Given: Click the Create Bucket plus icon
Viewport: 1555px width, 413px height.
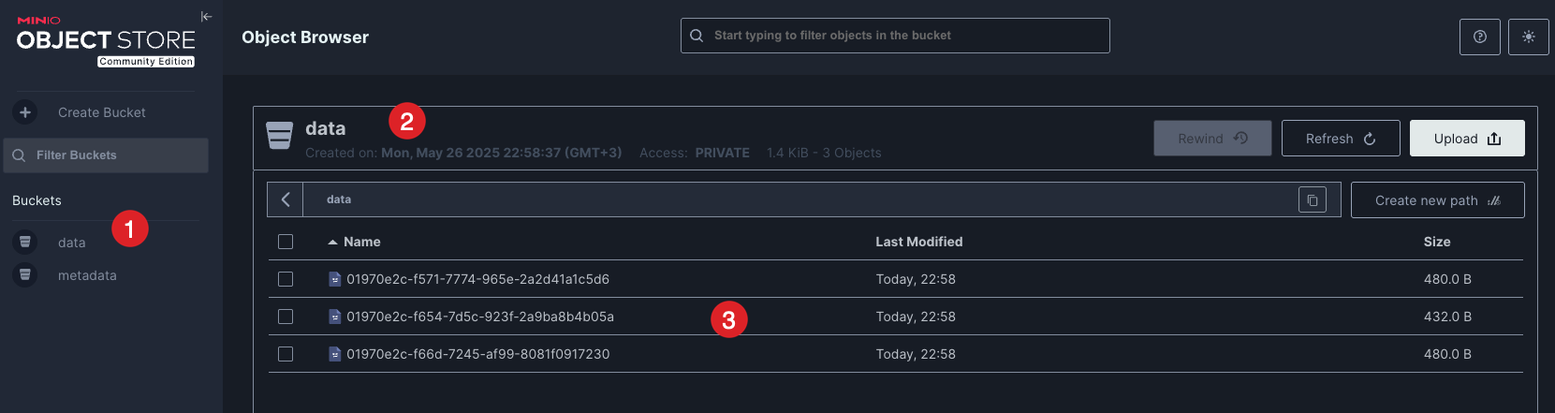Looking at the screenshot, I should (25, 112).
